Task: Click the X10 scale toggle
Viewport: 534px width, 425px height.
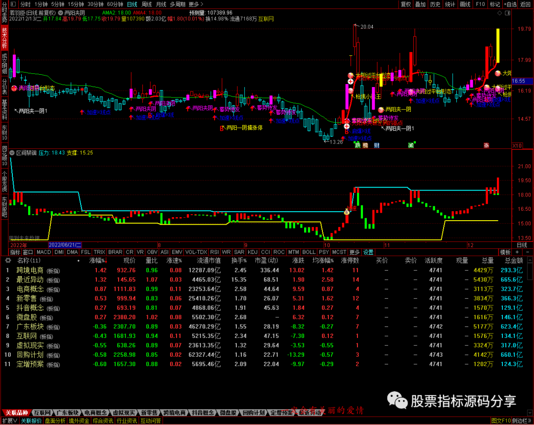Action: 517,145
